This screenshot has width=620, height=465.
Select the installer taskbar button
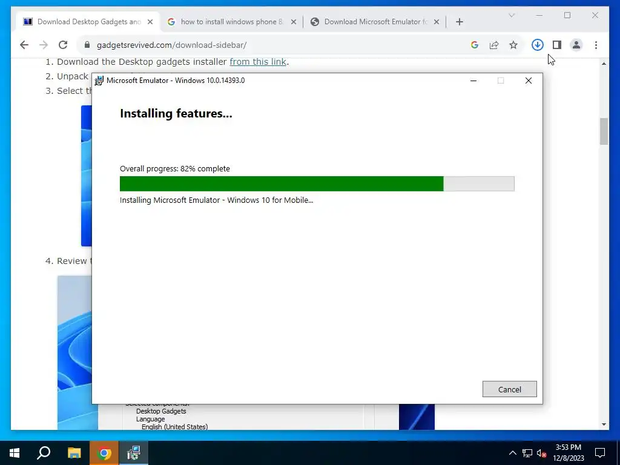pos(134,453)
